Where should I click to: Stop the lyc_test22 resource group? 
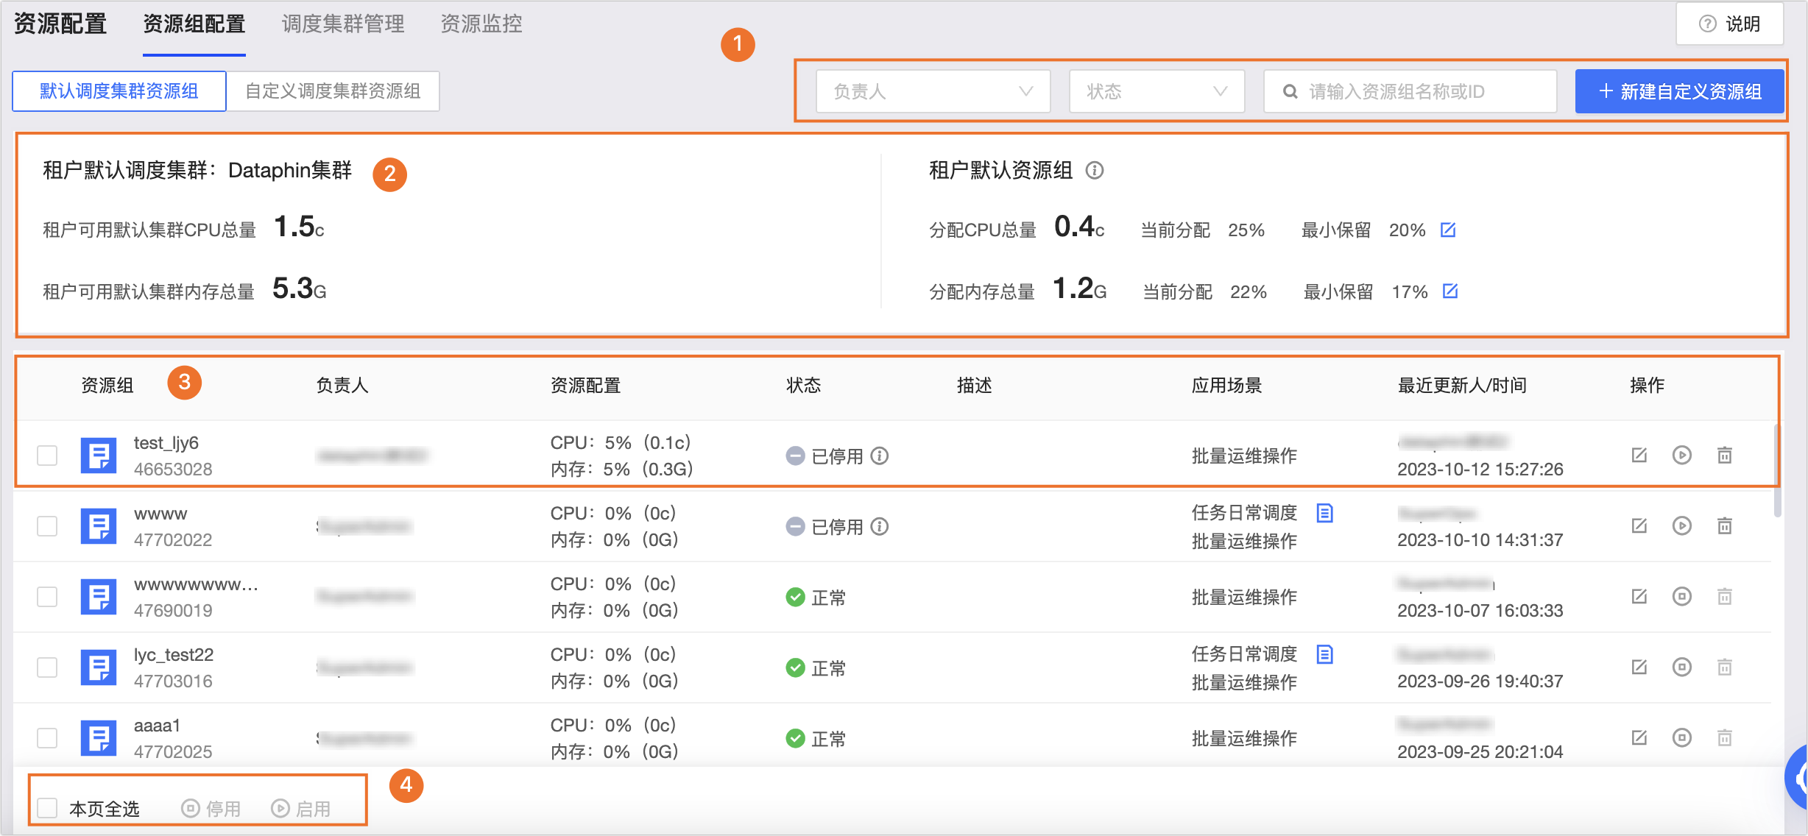(1681, 667)
